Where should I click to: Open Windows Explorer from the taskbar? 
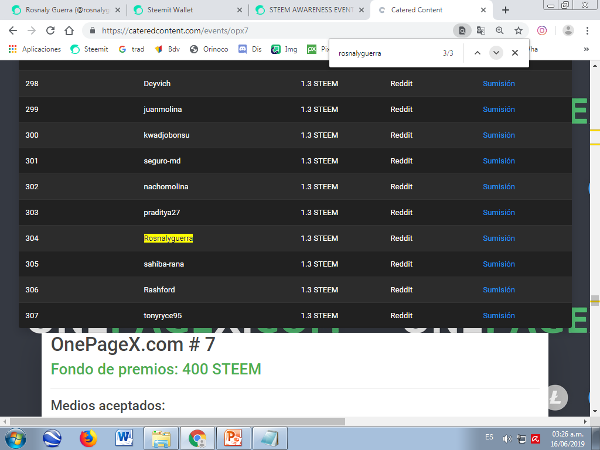pyautogui.click(x=161, y=438)
